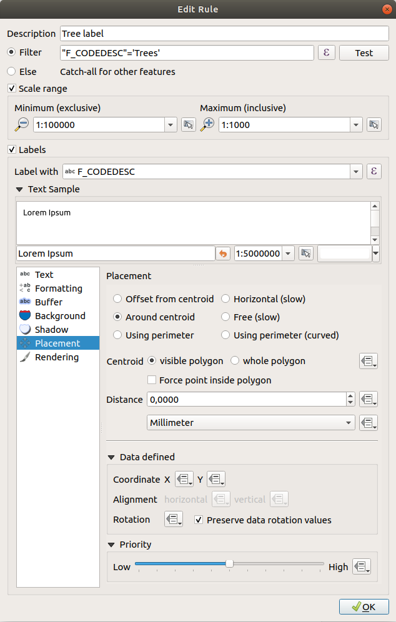Revert the text sample format changes
The image size is (396, 622).
222,253
